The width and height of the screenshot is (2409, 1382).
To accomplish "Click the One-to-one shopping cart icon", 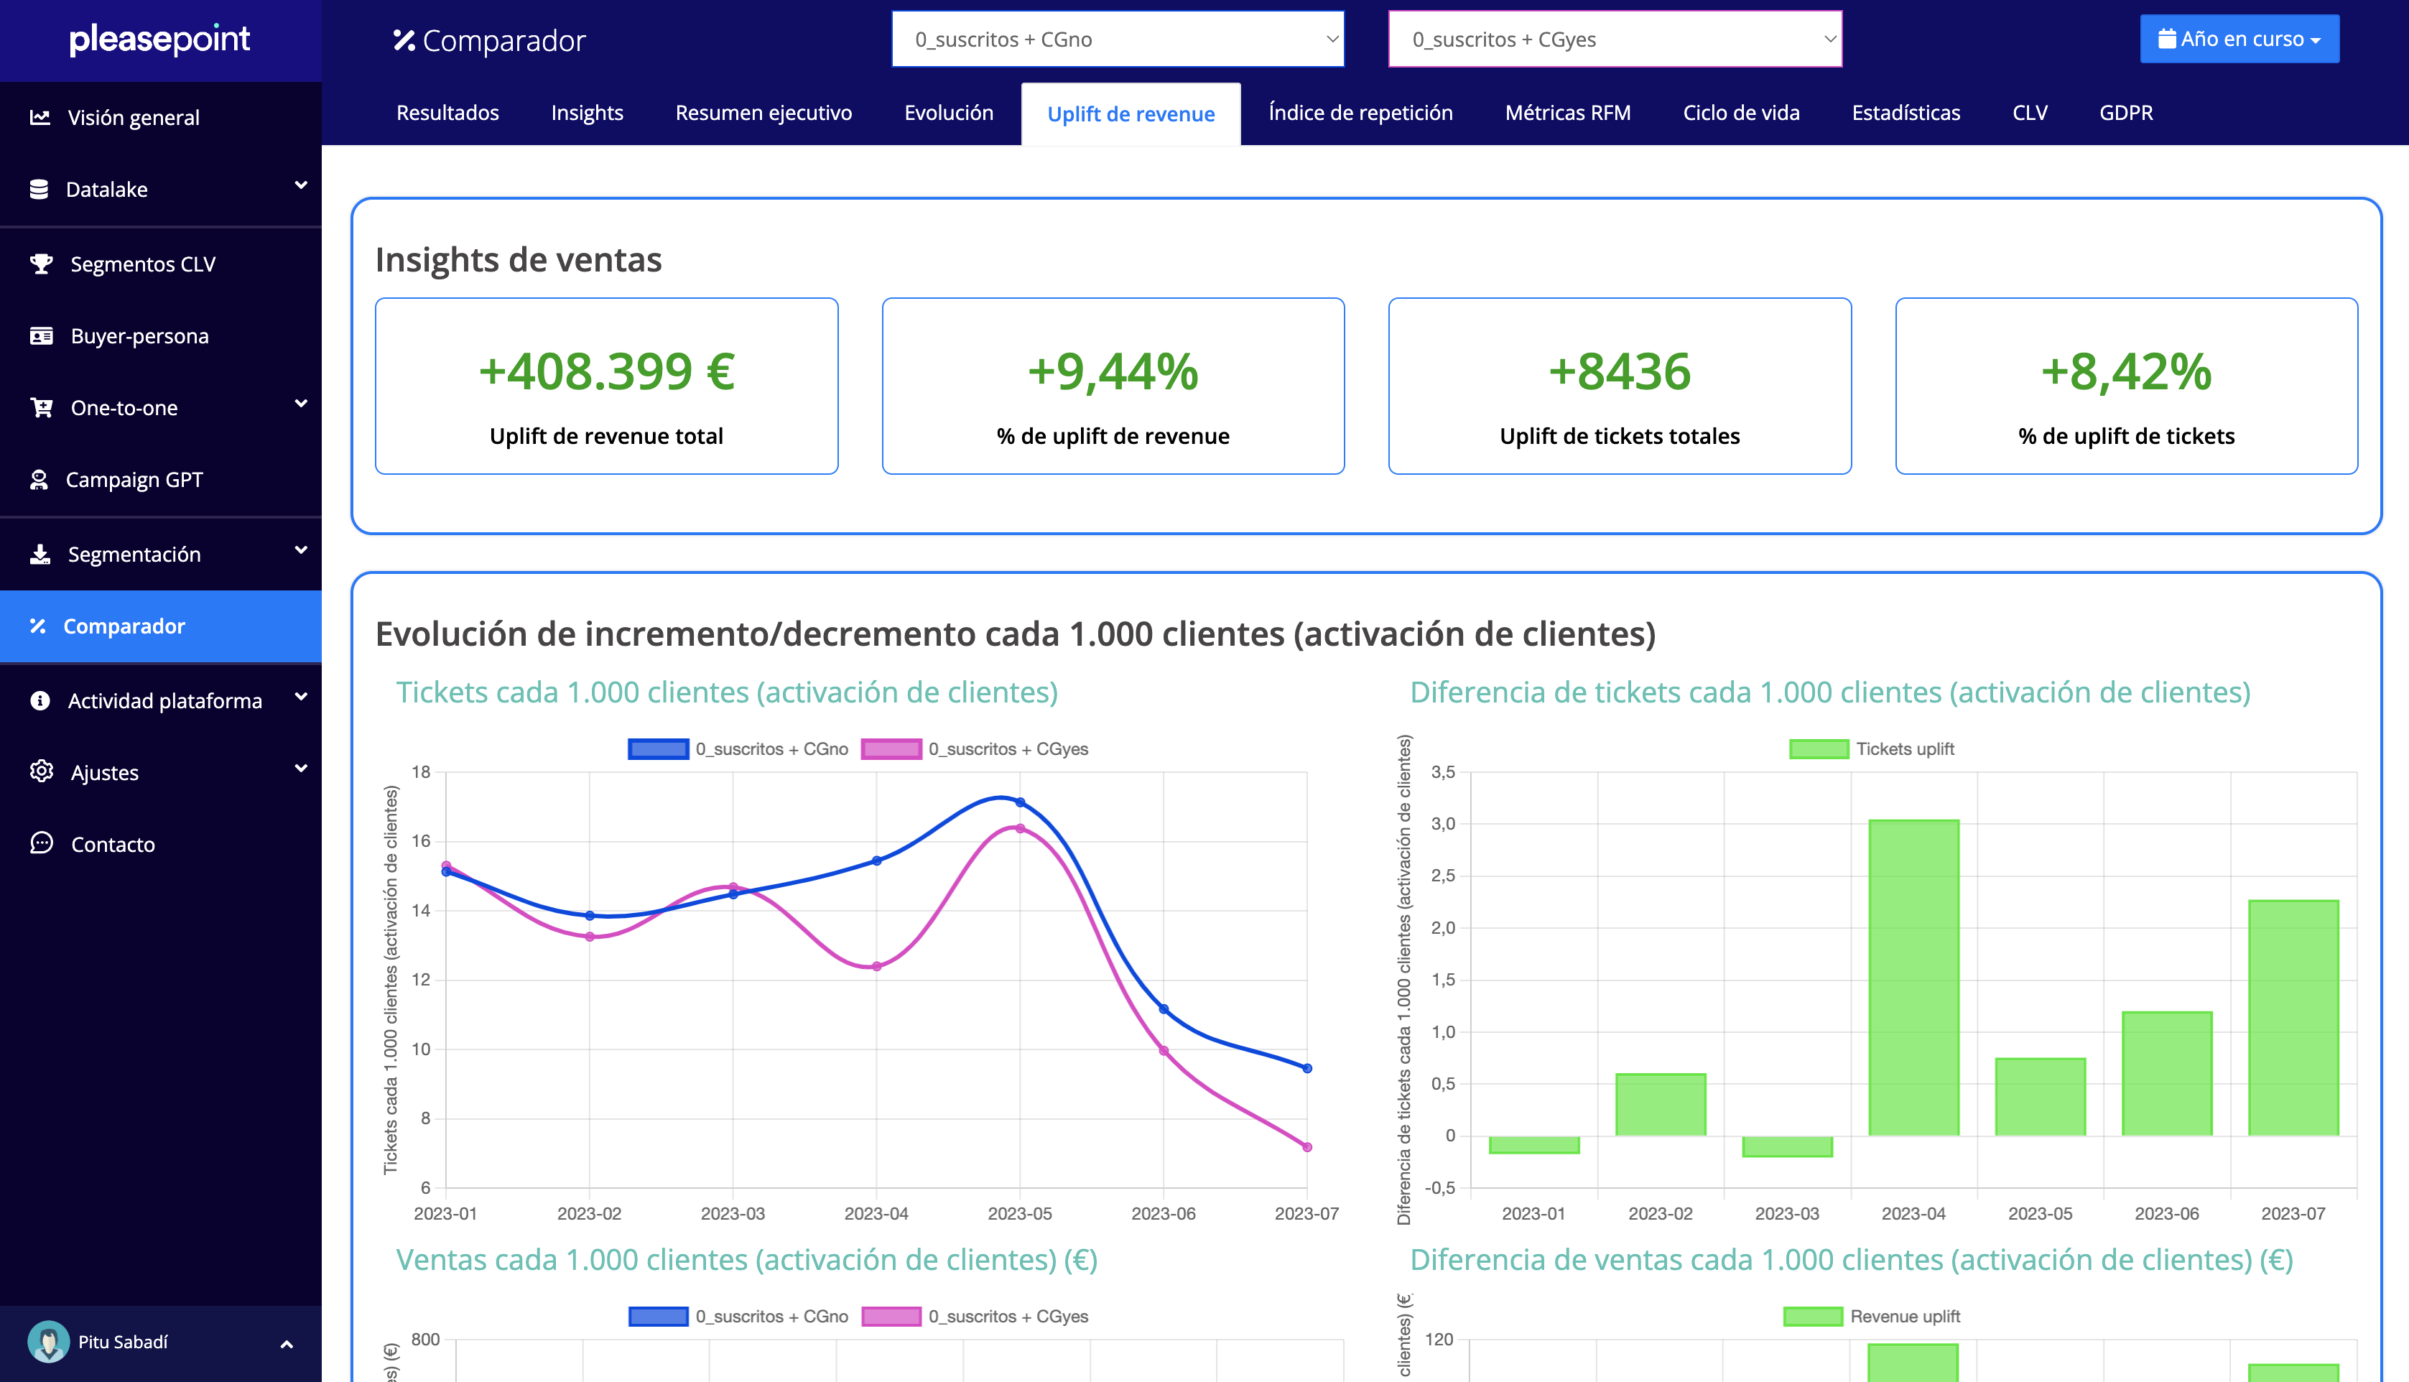I will click(x=41, y=407).
